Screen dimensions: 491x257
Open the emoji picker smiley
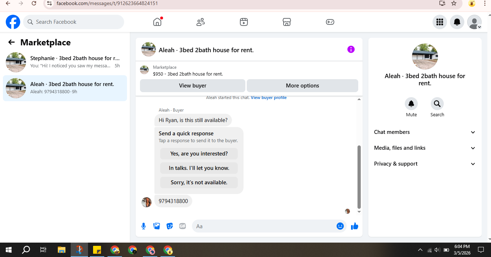340,226
